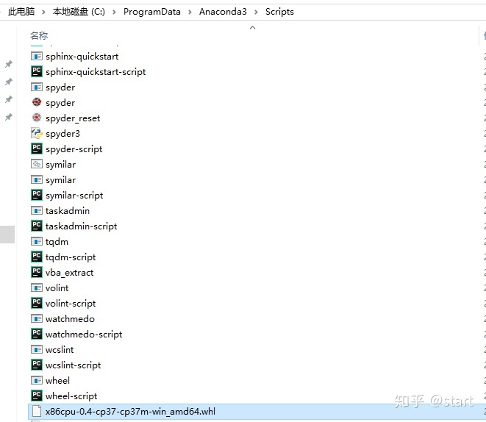Click the pin icon beside the spyder_reset row

[x=9, y=117]
